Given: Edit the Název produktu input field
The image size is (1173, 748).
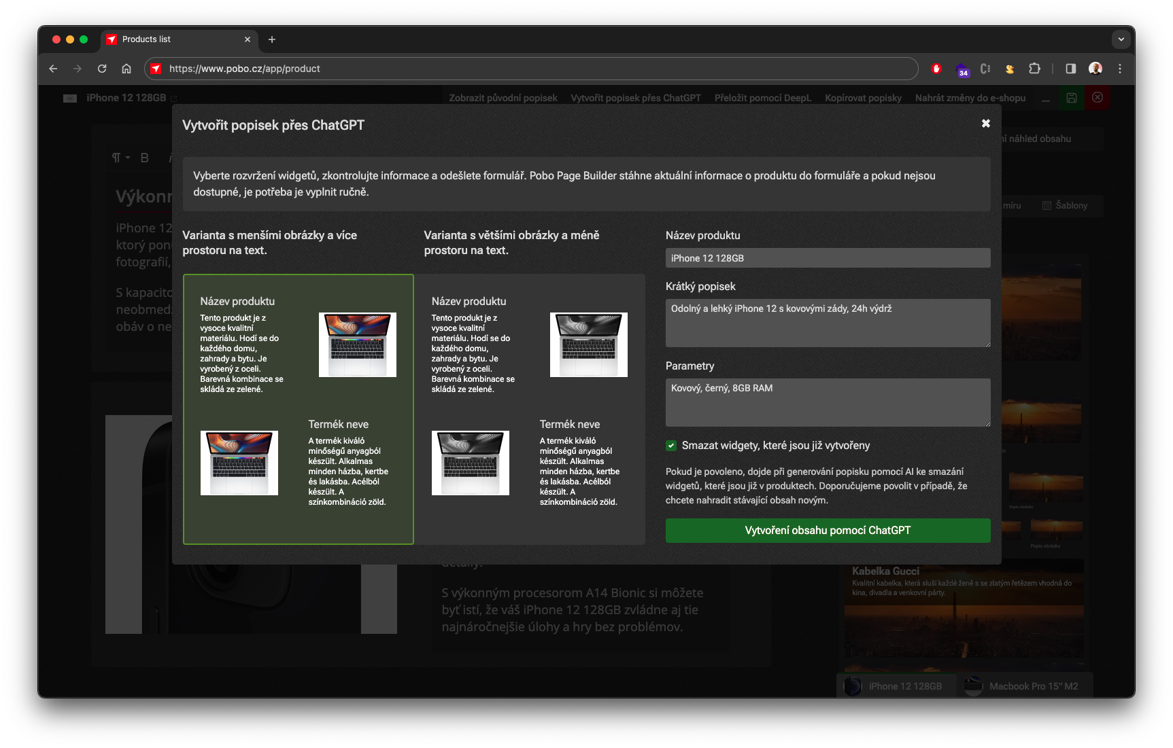Looking at the screenshot, I should coord(828,258).
